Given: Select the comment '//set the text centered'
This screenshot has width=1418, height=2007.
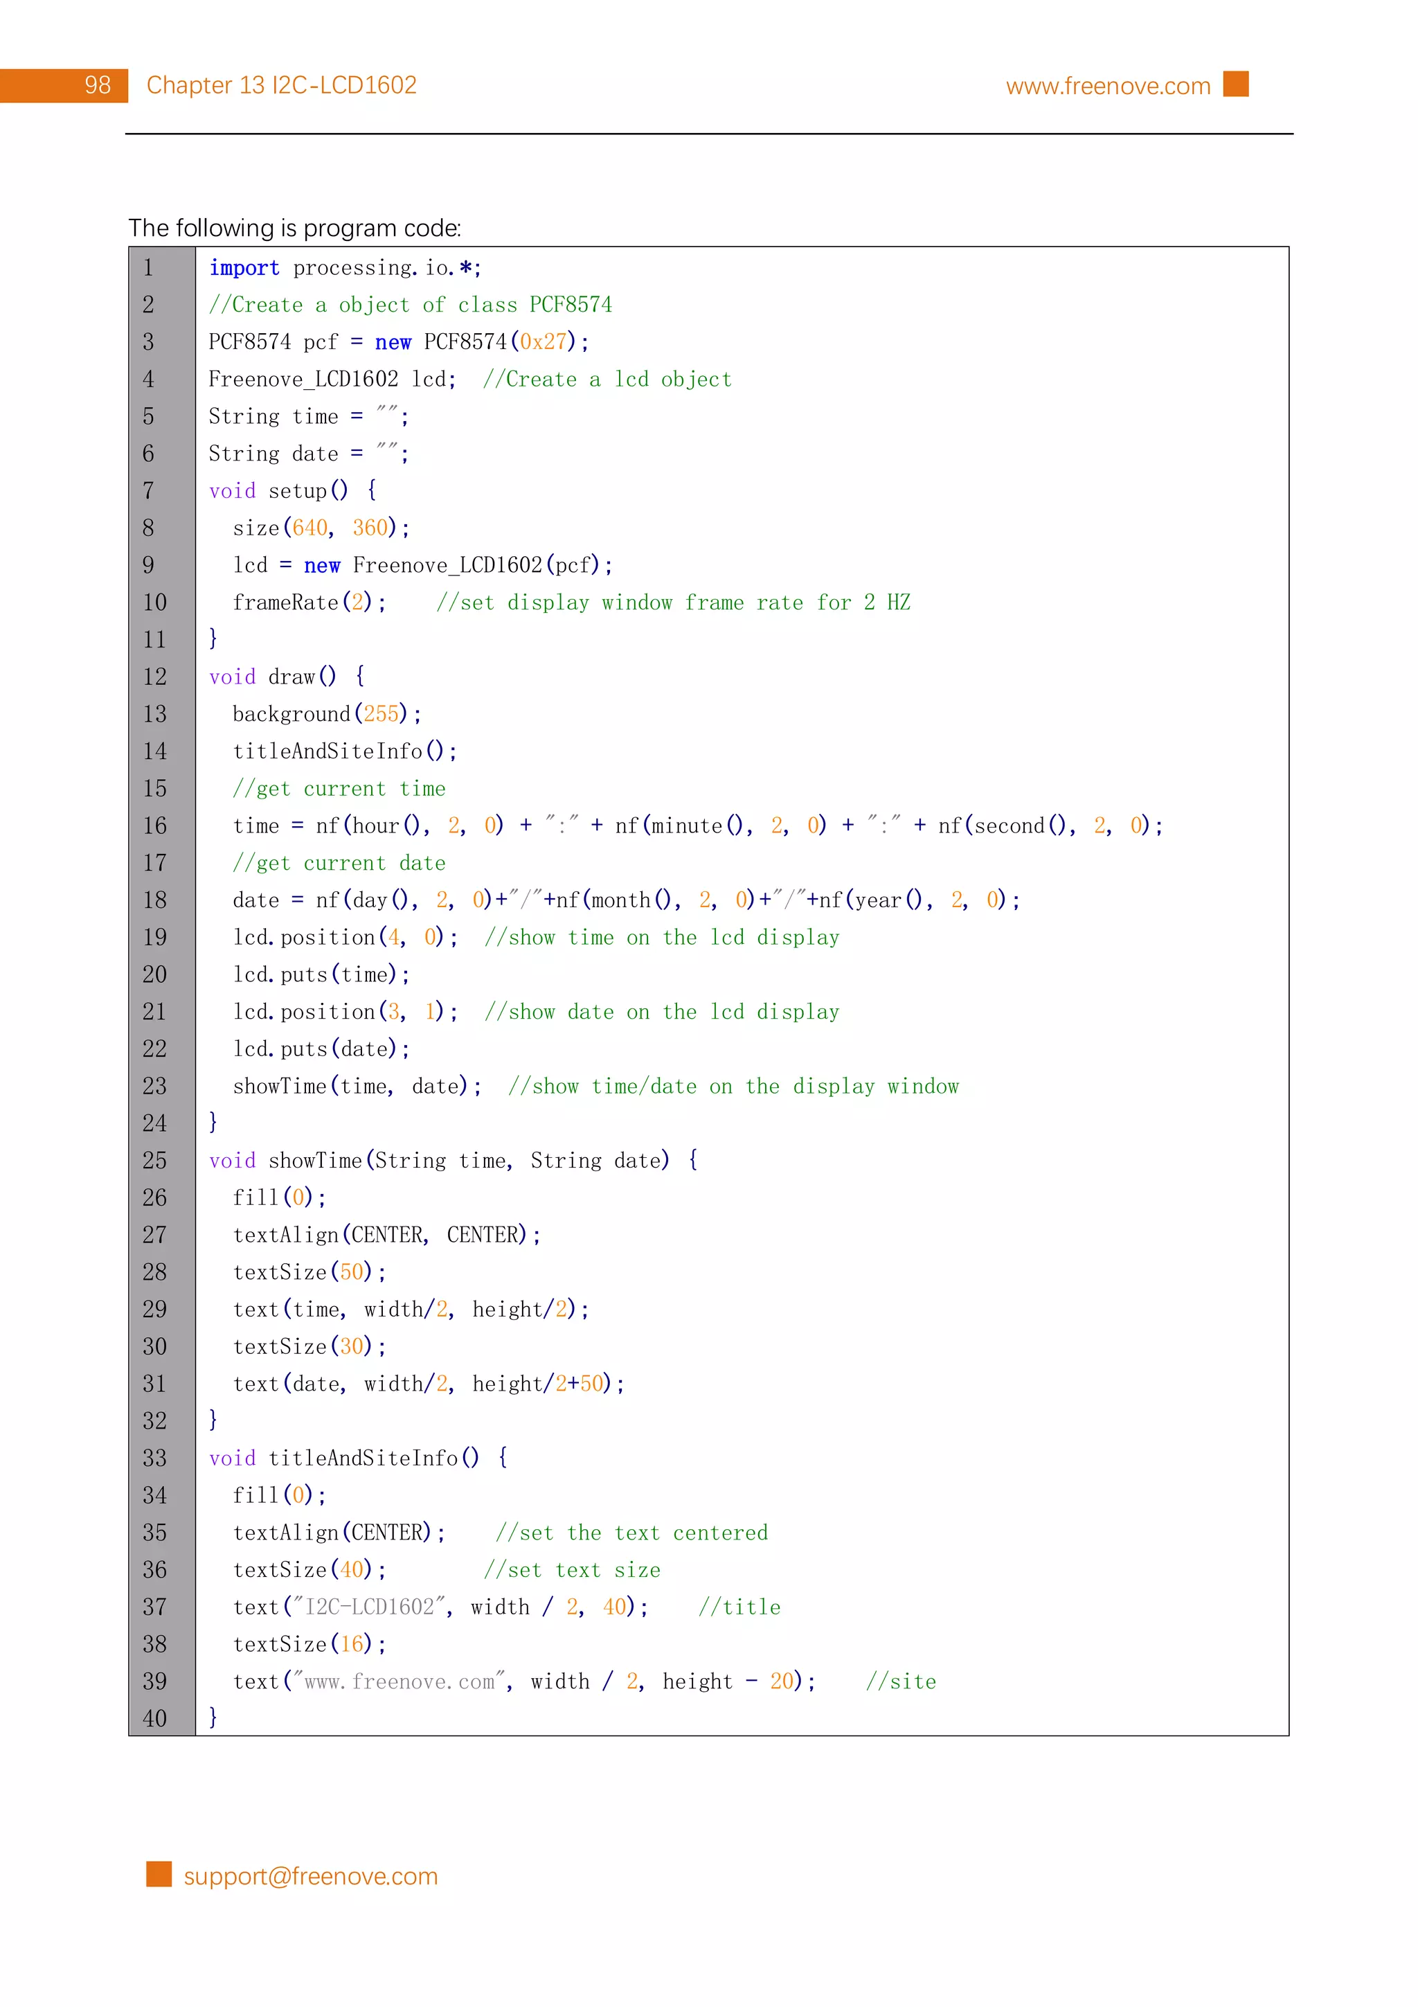Looking at the screenshot, I should 633,1533.
